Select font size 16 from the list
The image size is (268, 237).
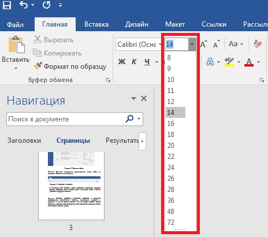181,124
